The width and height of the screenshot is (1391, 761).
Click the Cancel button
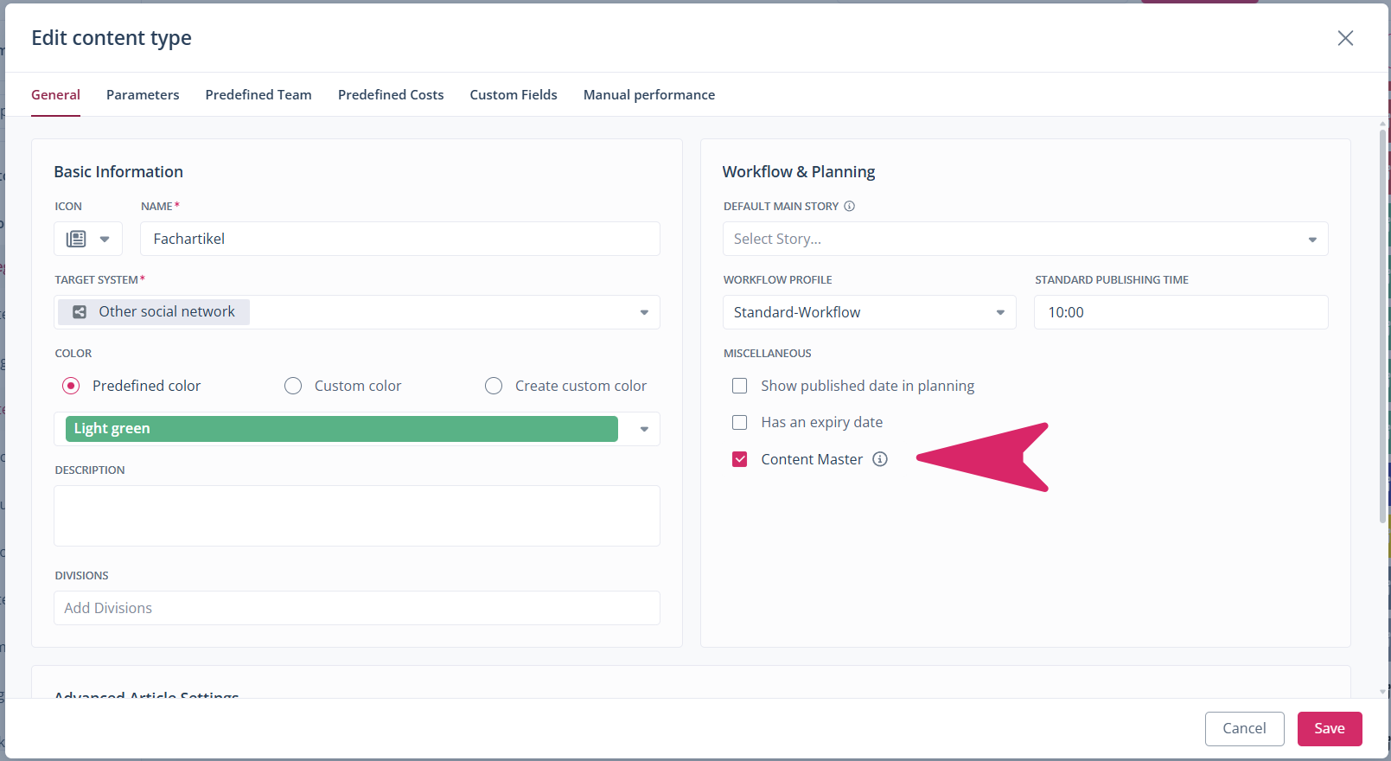(1243, 728)
